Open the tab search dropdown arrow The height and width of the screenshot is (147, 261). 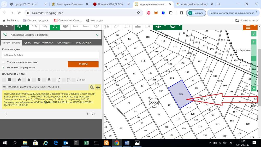click(x=4, y=4)
